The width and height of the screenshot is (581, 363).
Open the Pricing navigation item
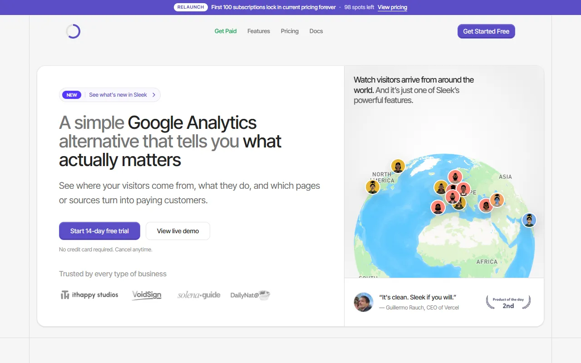tap(290, 31)
